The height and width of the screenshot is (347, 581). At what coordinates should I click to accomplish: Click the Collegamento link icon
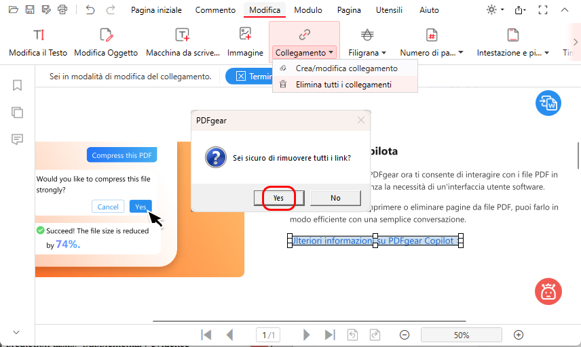pyautogui.click(x=304, y=35)
